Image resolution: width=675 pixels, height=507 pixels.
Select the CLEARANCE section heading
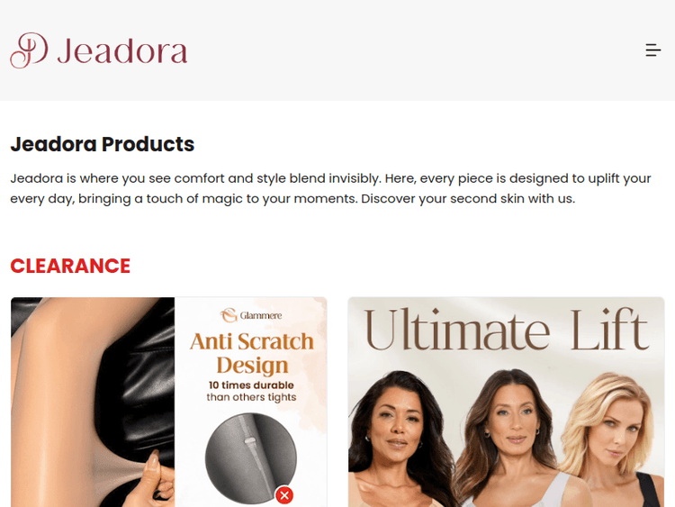coord(70,266)
